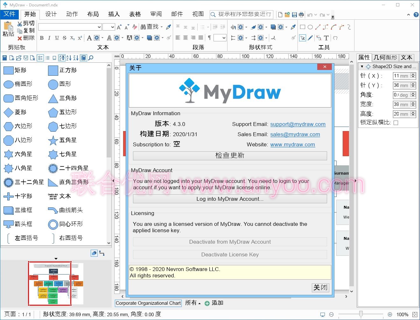Click the zoom out minus icon
420x320 pixels.
331,315
